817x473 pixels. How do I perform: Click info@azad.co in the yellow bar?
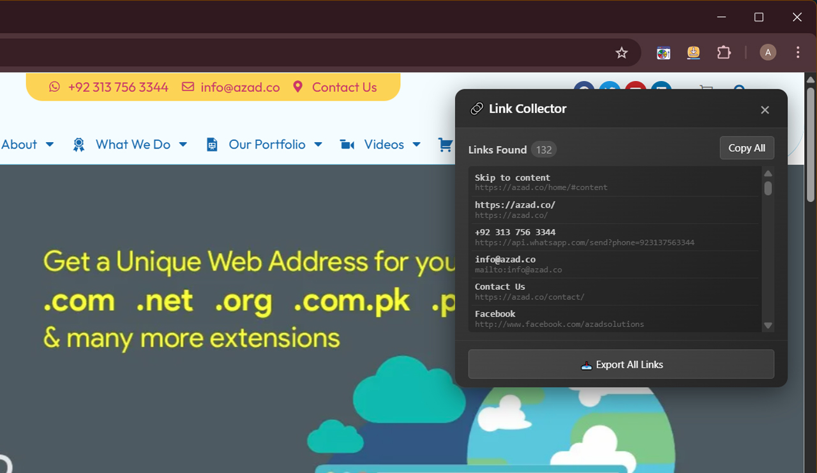point(240,87)
